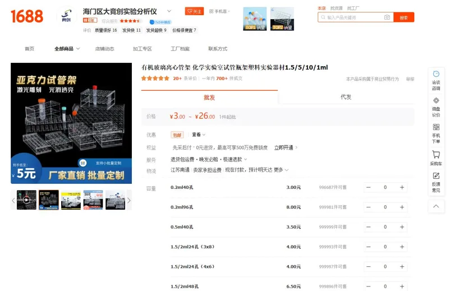Image resolution: width=449 pixels, height=291 pixels.
Task: Increase quantity for 1.5/2ml48孔
Action: coord(402,287)
